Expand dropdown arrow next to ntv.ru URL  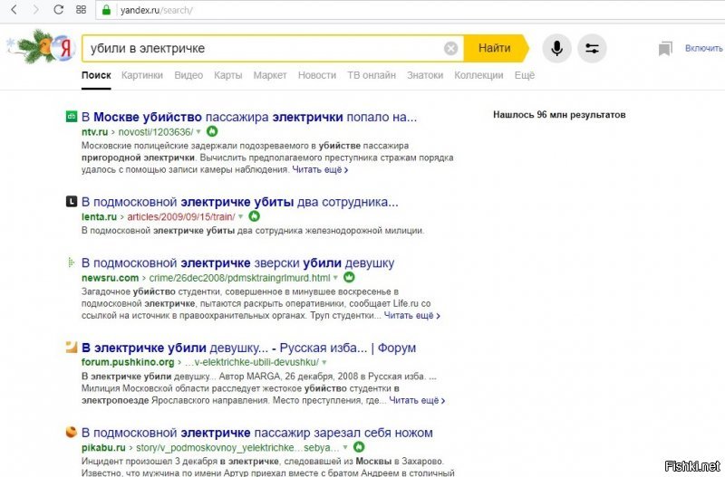point(198,132)
